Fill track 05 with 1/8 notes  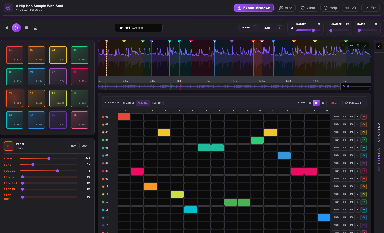click(x=351, y=148)
